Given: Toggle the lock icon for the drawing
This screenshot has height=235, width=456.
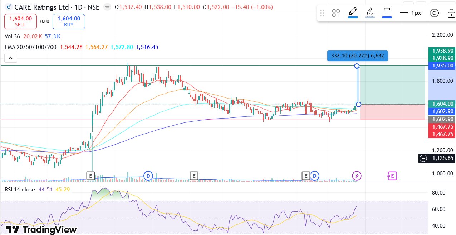Looking at the screenshot, I should click(x=451, y=13).
